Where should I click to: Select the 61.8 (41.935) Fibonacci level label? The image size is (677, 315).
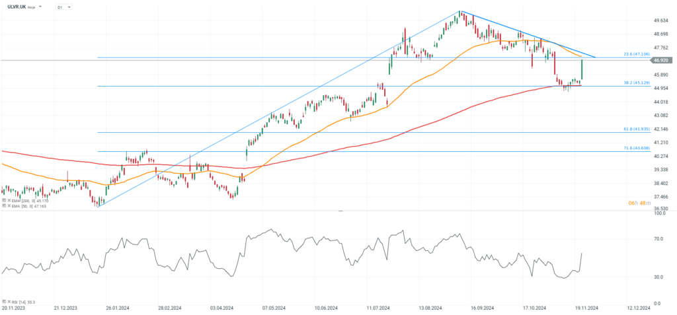(636, 129)
